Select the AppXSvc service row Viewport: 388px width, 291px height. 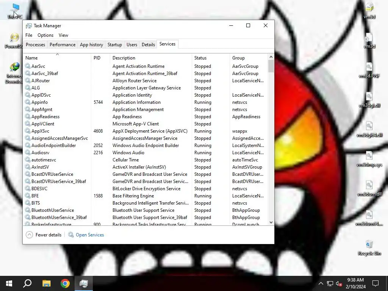145,131
